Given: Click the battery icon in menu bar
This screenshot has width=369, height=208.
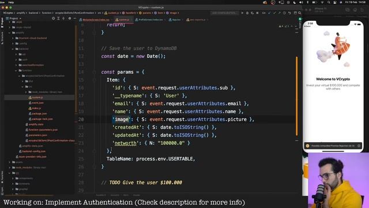Looking at the screenshot, I should click(314, 2).
